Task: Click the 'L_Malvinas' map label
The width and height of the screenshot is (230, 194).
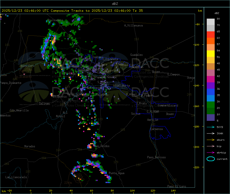Action: (101, 95)
